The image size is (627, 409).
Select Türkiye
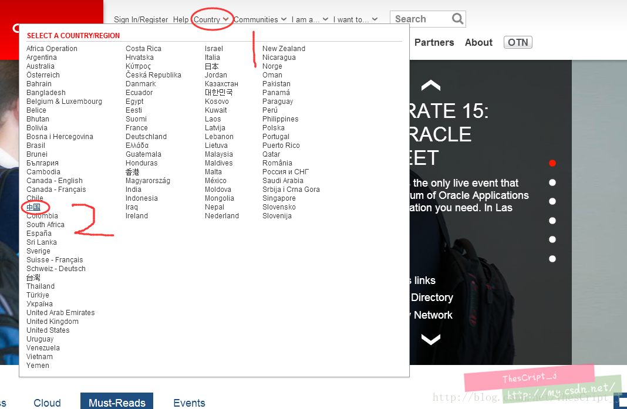tap(38, 295)
